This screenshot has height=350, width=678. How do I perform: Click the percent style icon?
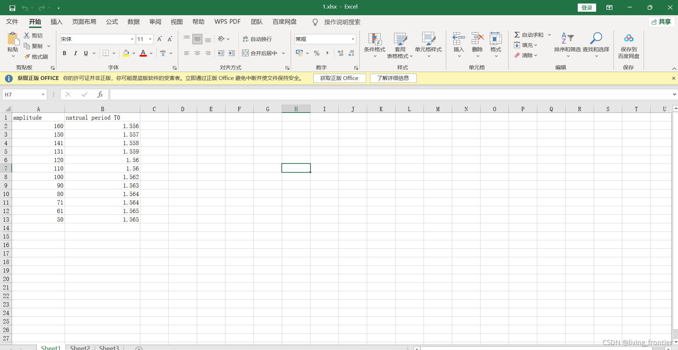pyautogui.click(x=317, y=53)
